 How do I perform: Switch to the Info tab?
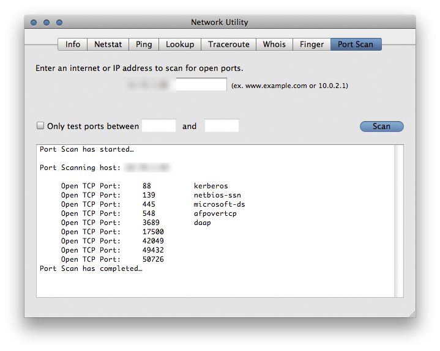point(73,44)
